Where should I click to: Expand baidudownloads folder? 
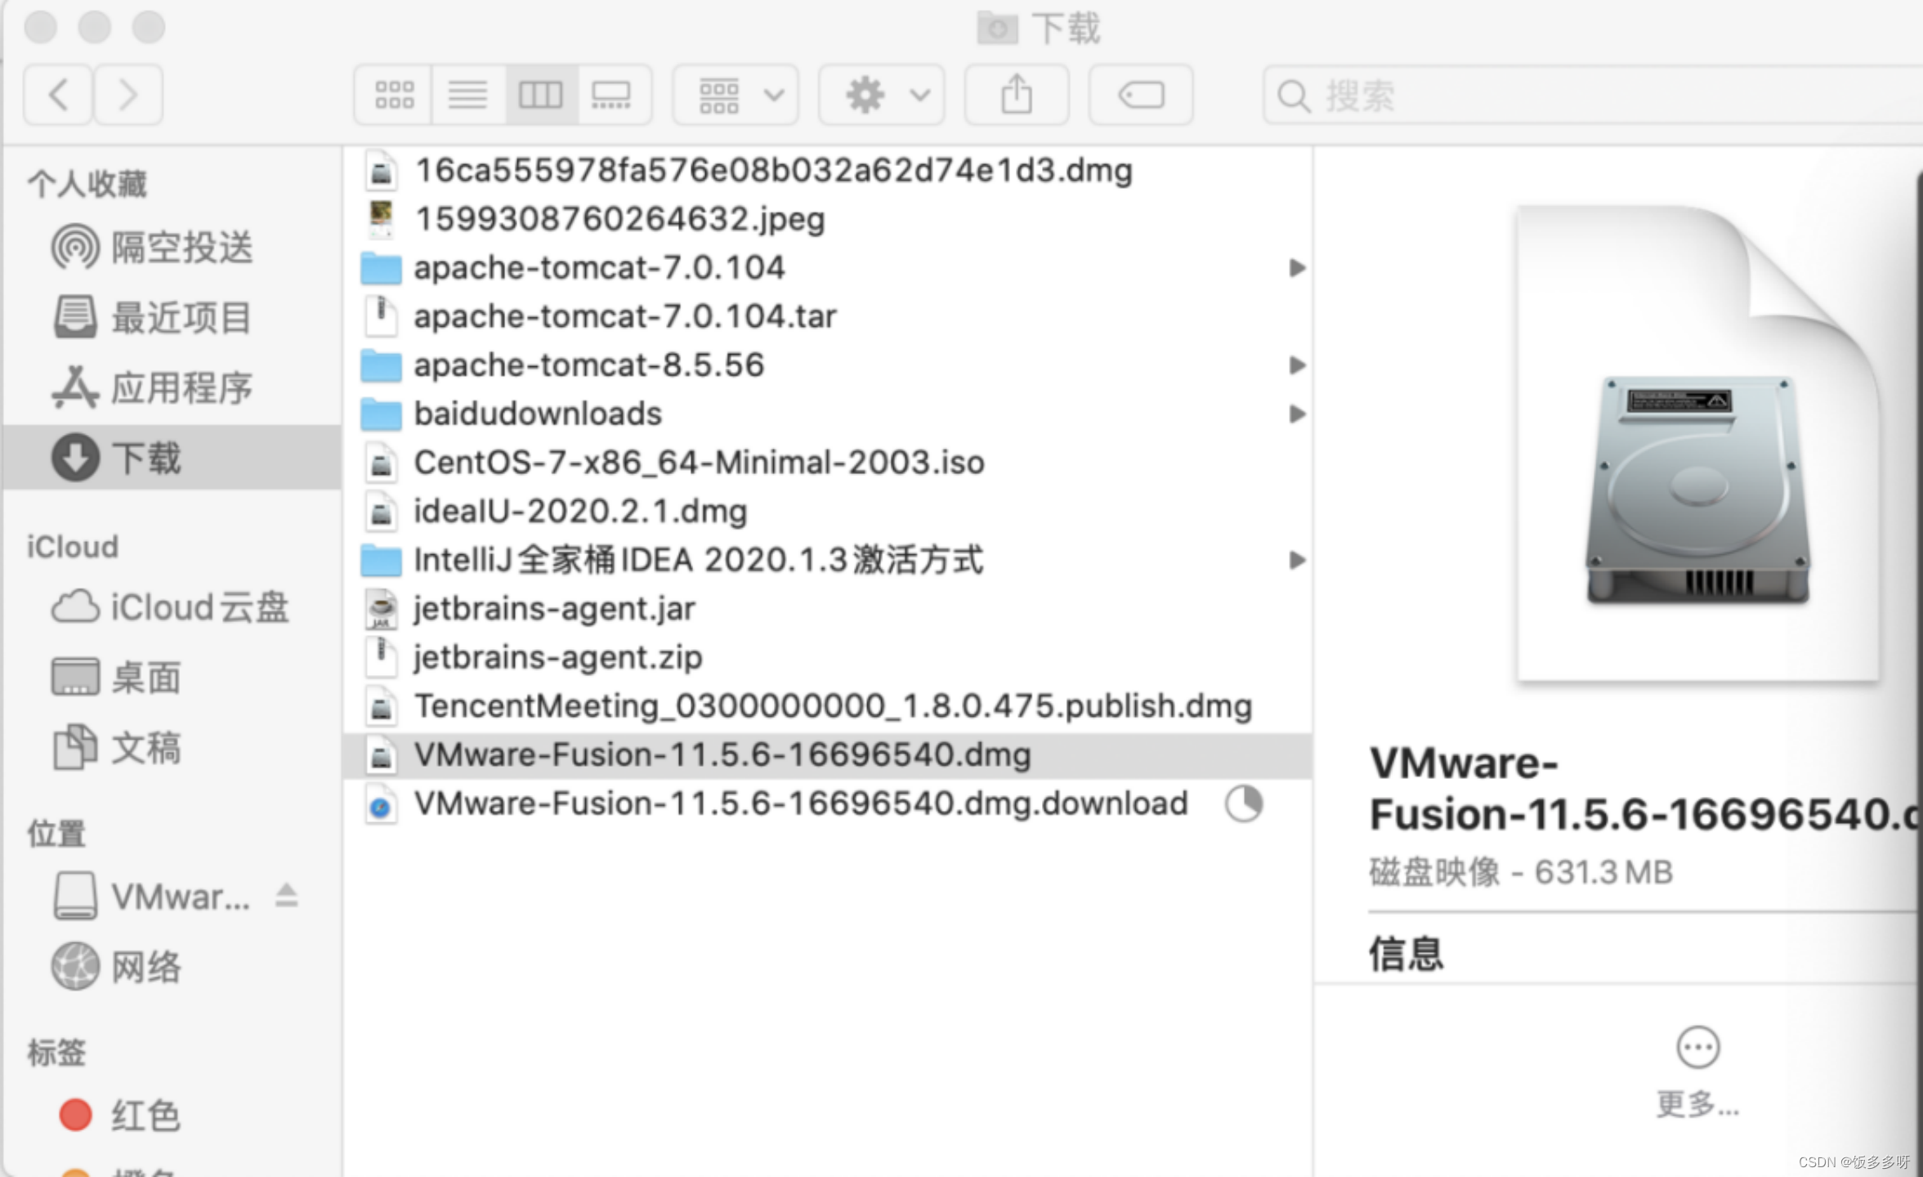(x=1293, y=414)
